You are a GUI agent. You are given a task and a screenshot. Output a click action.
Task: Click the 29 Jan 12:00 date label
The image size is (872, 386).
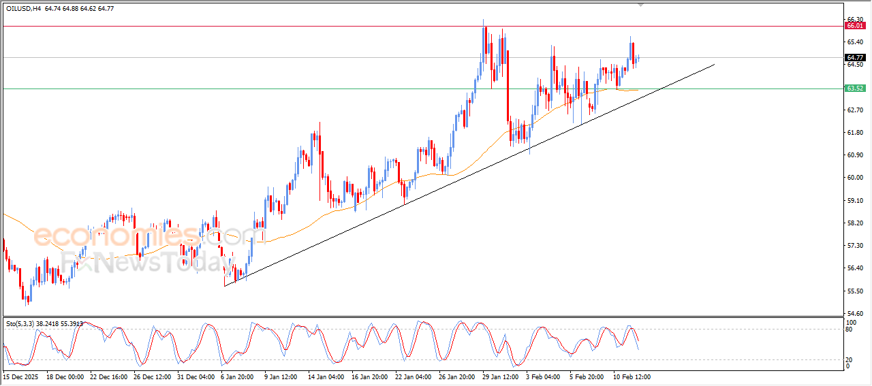[500, 376]
